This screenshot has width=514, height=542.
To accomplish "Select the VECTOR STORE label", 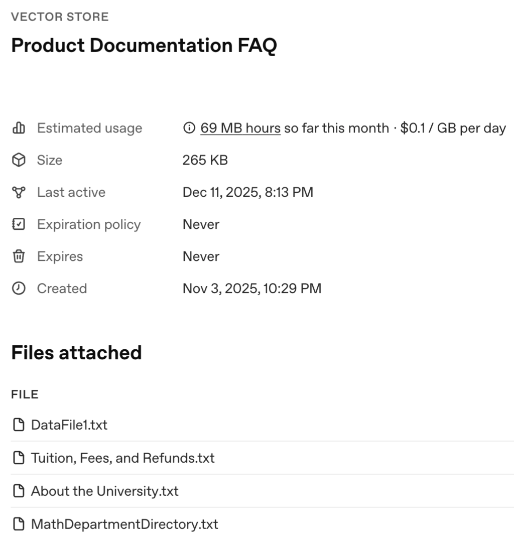I will pyautogui.click(x=60, y=17).
